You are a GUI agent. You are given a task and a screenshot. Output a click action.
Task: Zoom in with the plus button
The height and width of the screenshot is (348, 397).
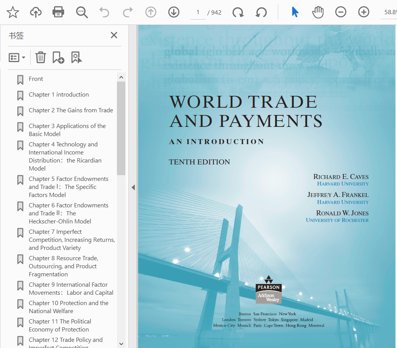(x=364, y=12)
